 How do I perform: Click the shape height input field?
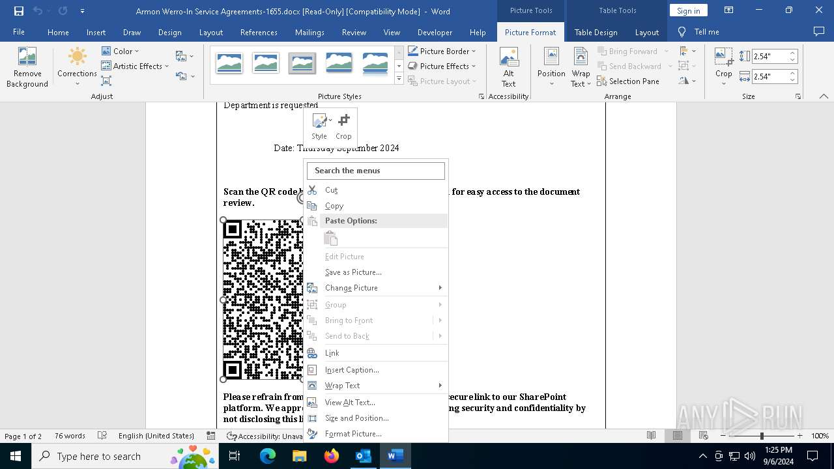tap(770, 57)
